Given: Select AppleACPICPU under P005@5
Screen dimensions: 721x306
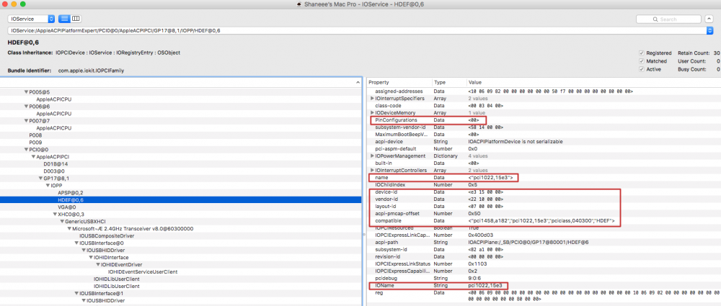Looking at the screenshot, I should coord(54,99).
